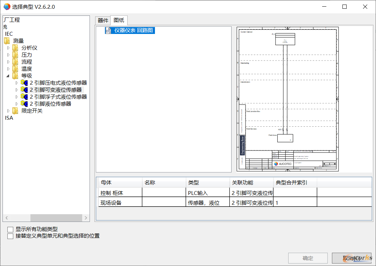Enable the 显示所有功能类型 checkbox
This screenshot has width=376, height=266.
click(10, 230)
